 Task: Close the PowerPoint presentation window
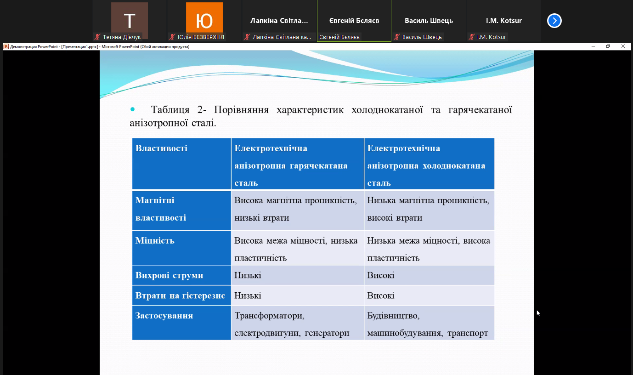click(623, 46)
